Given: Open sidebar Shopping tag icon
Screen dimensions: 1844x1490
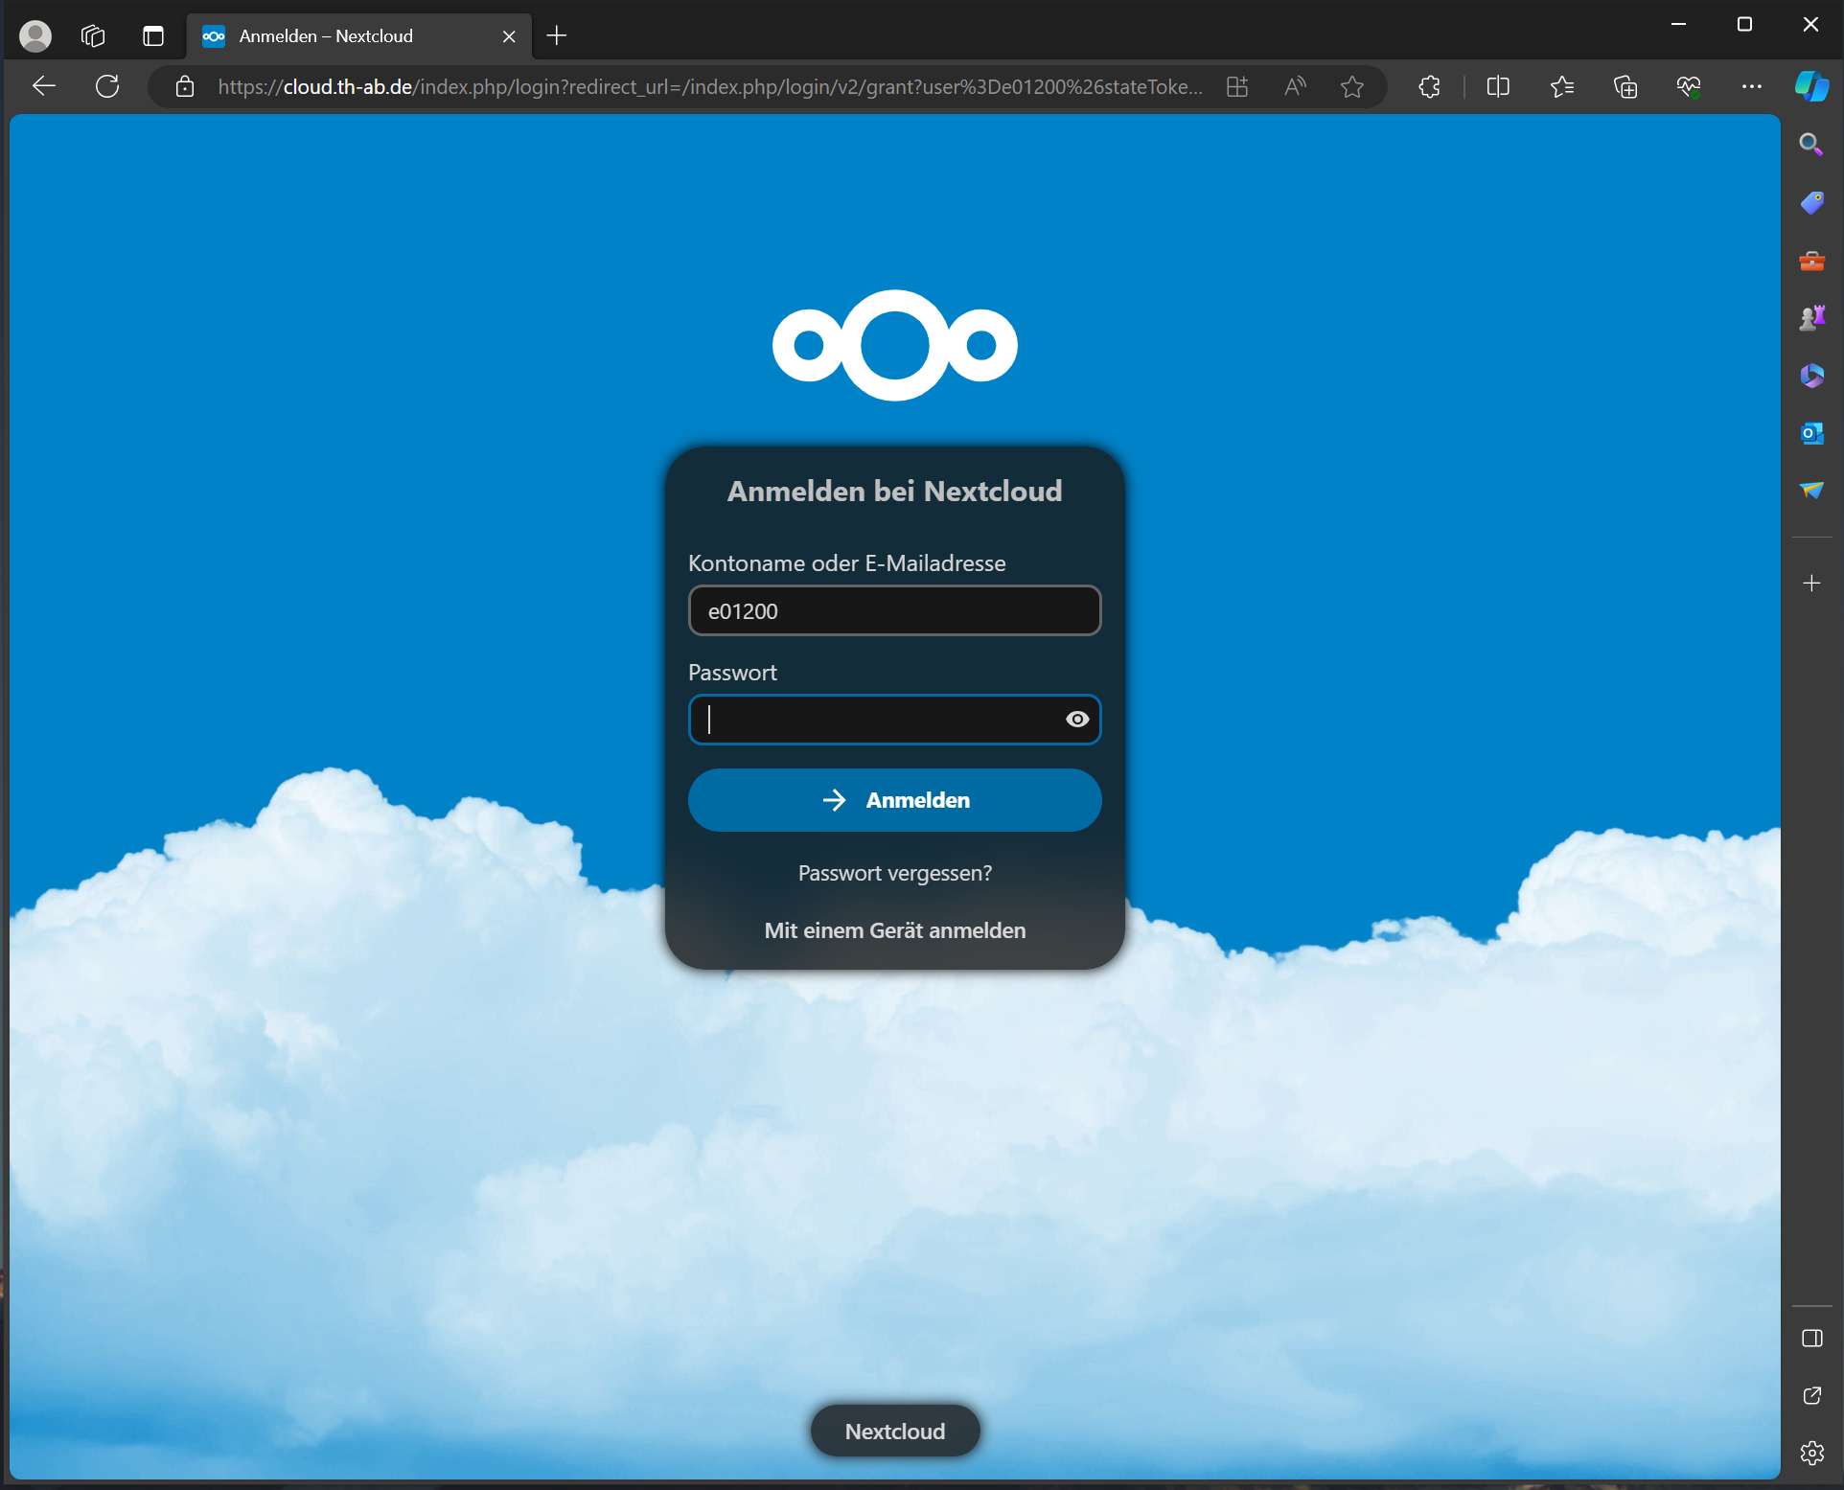Looking at the screenshot, I should click(1811, 202).
